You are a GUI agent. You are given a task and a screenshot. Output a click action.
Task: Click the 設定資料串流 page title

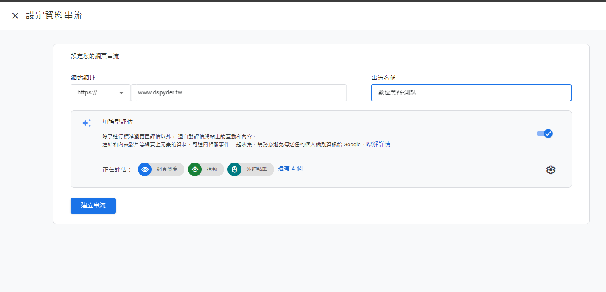[54, 16]
